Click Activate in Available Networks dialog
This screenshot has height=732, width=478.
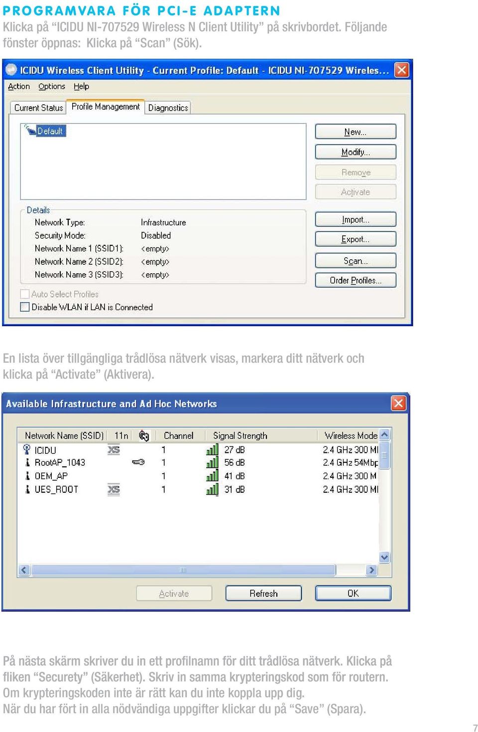coord(174,593)
